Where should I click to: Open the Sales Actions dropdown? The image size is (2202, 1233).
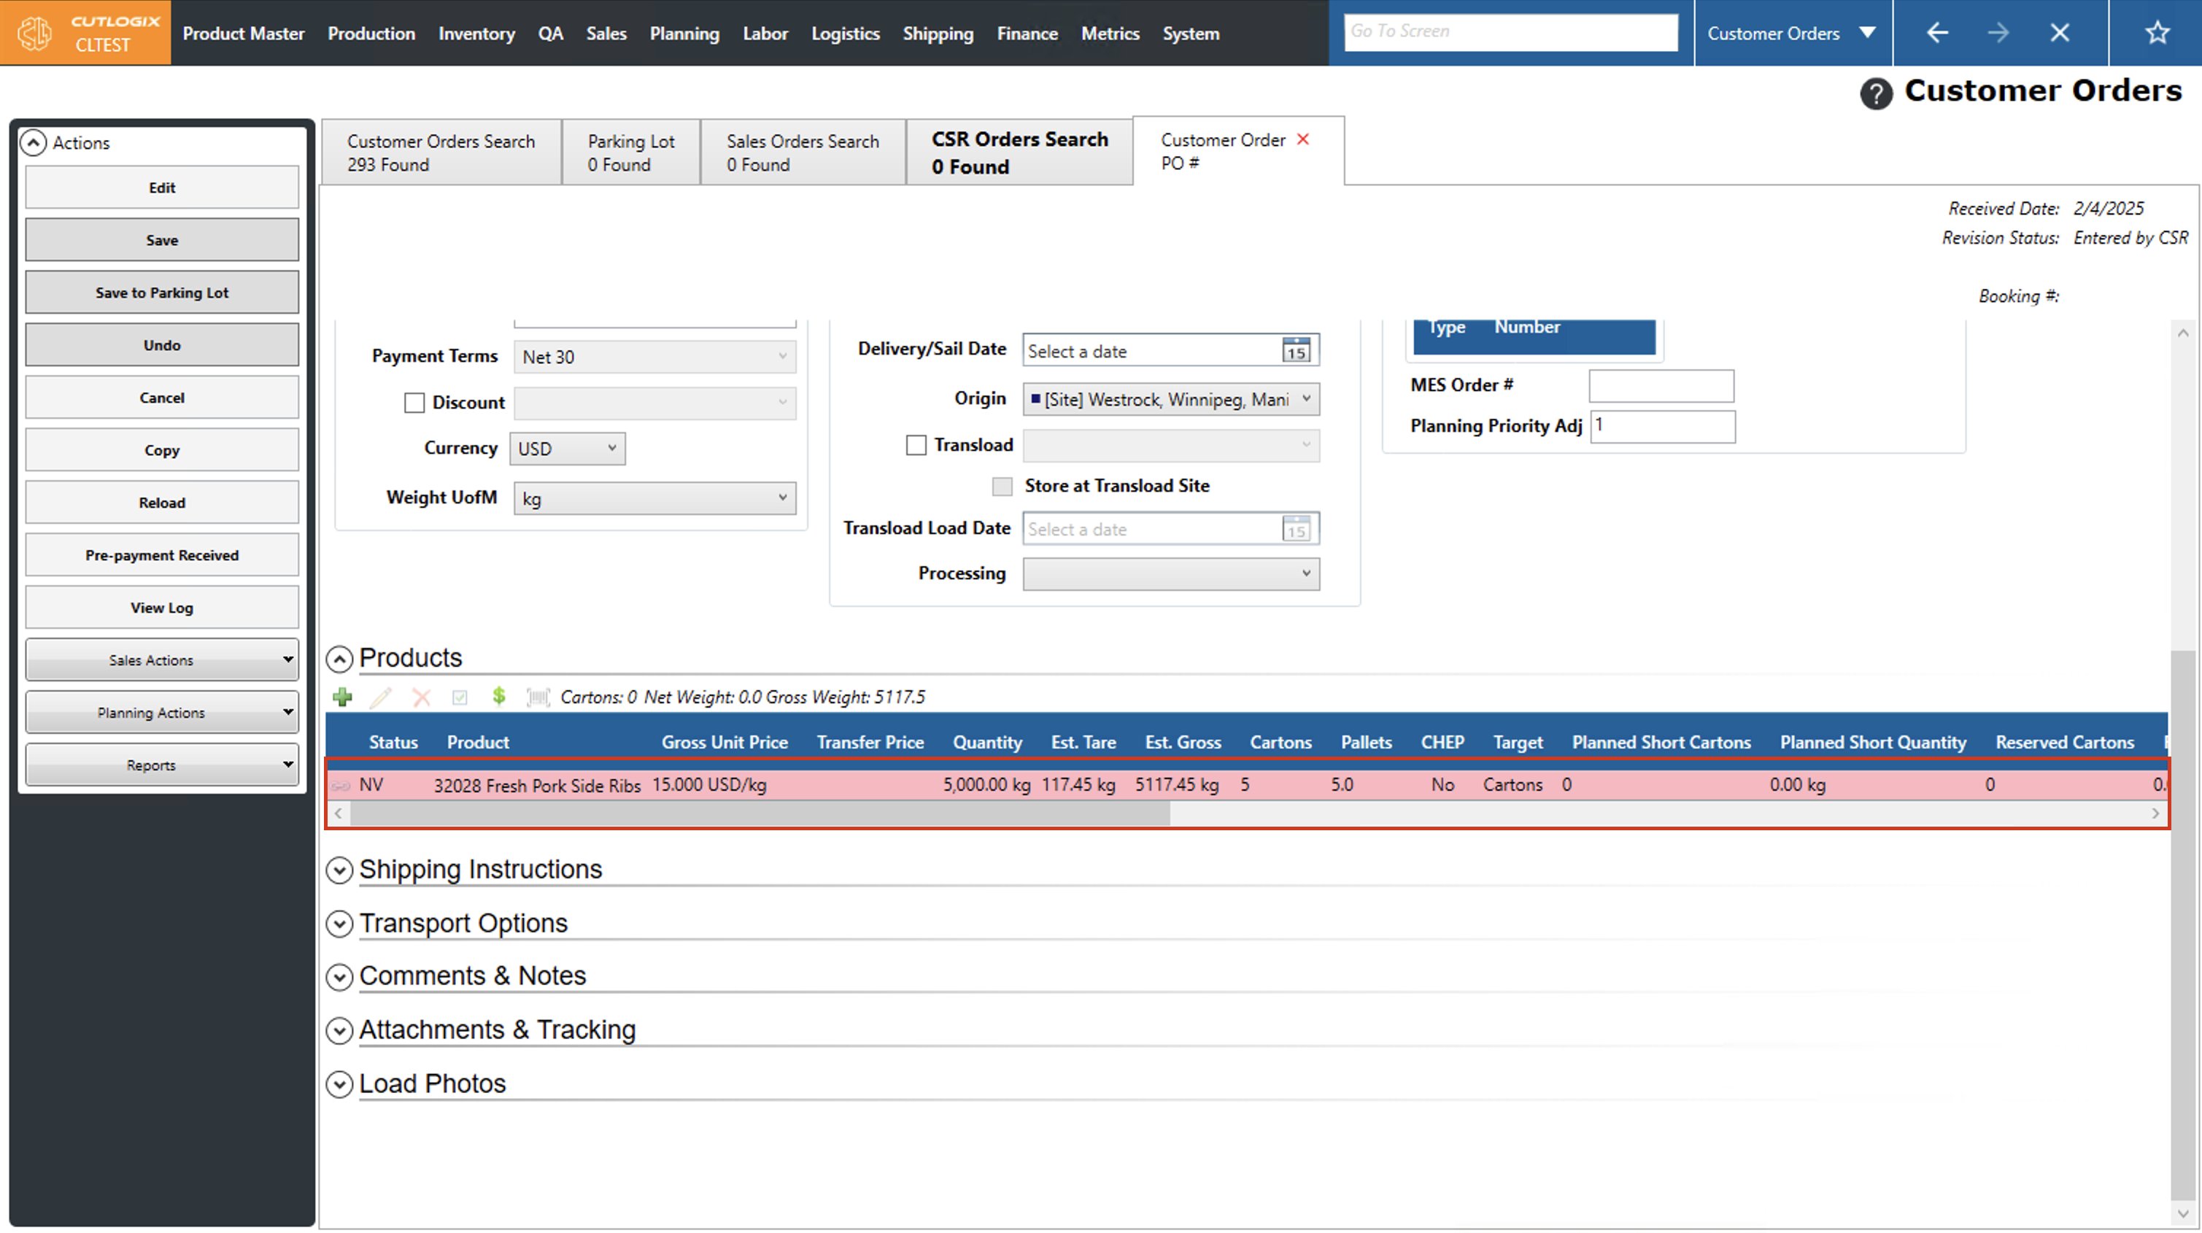coord(161,660)
